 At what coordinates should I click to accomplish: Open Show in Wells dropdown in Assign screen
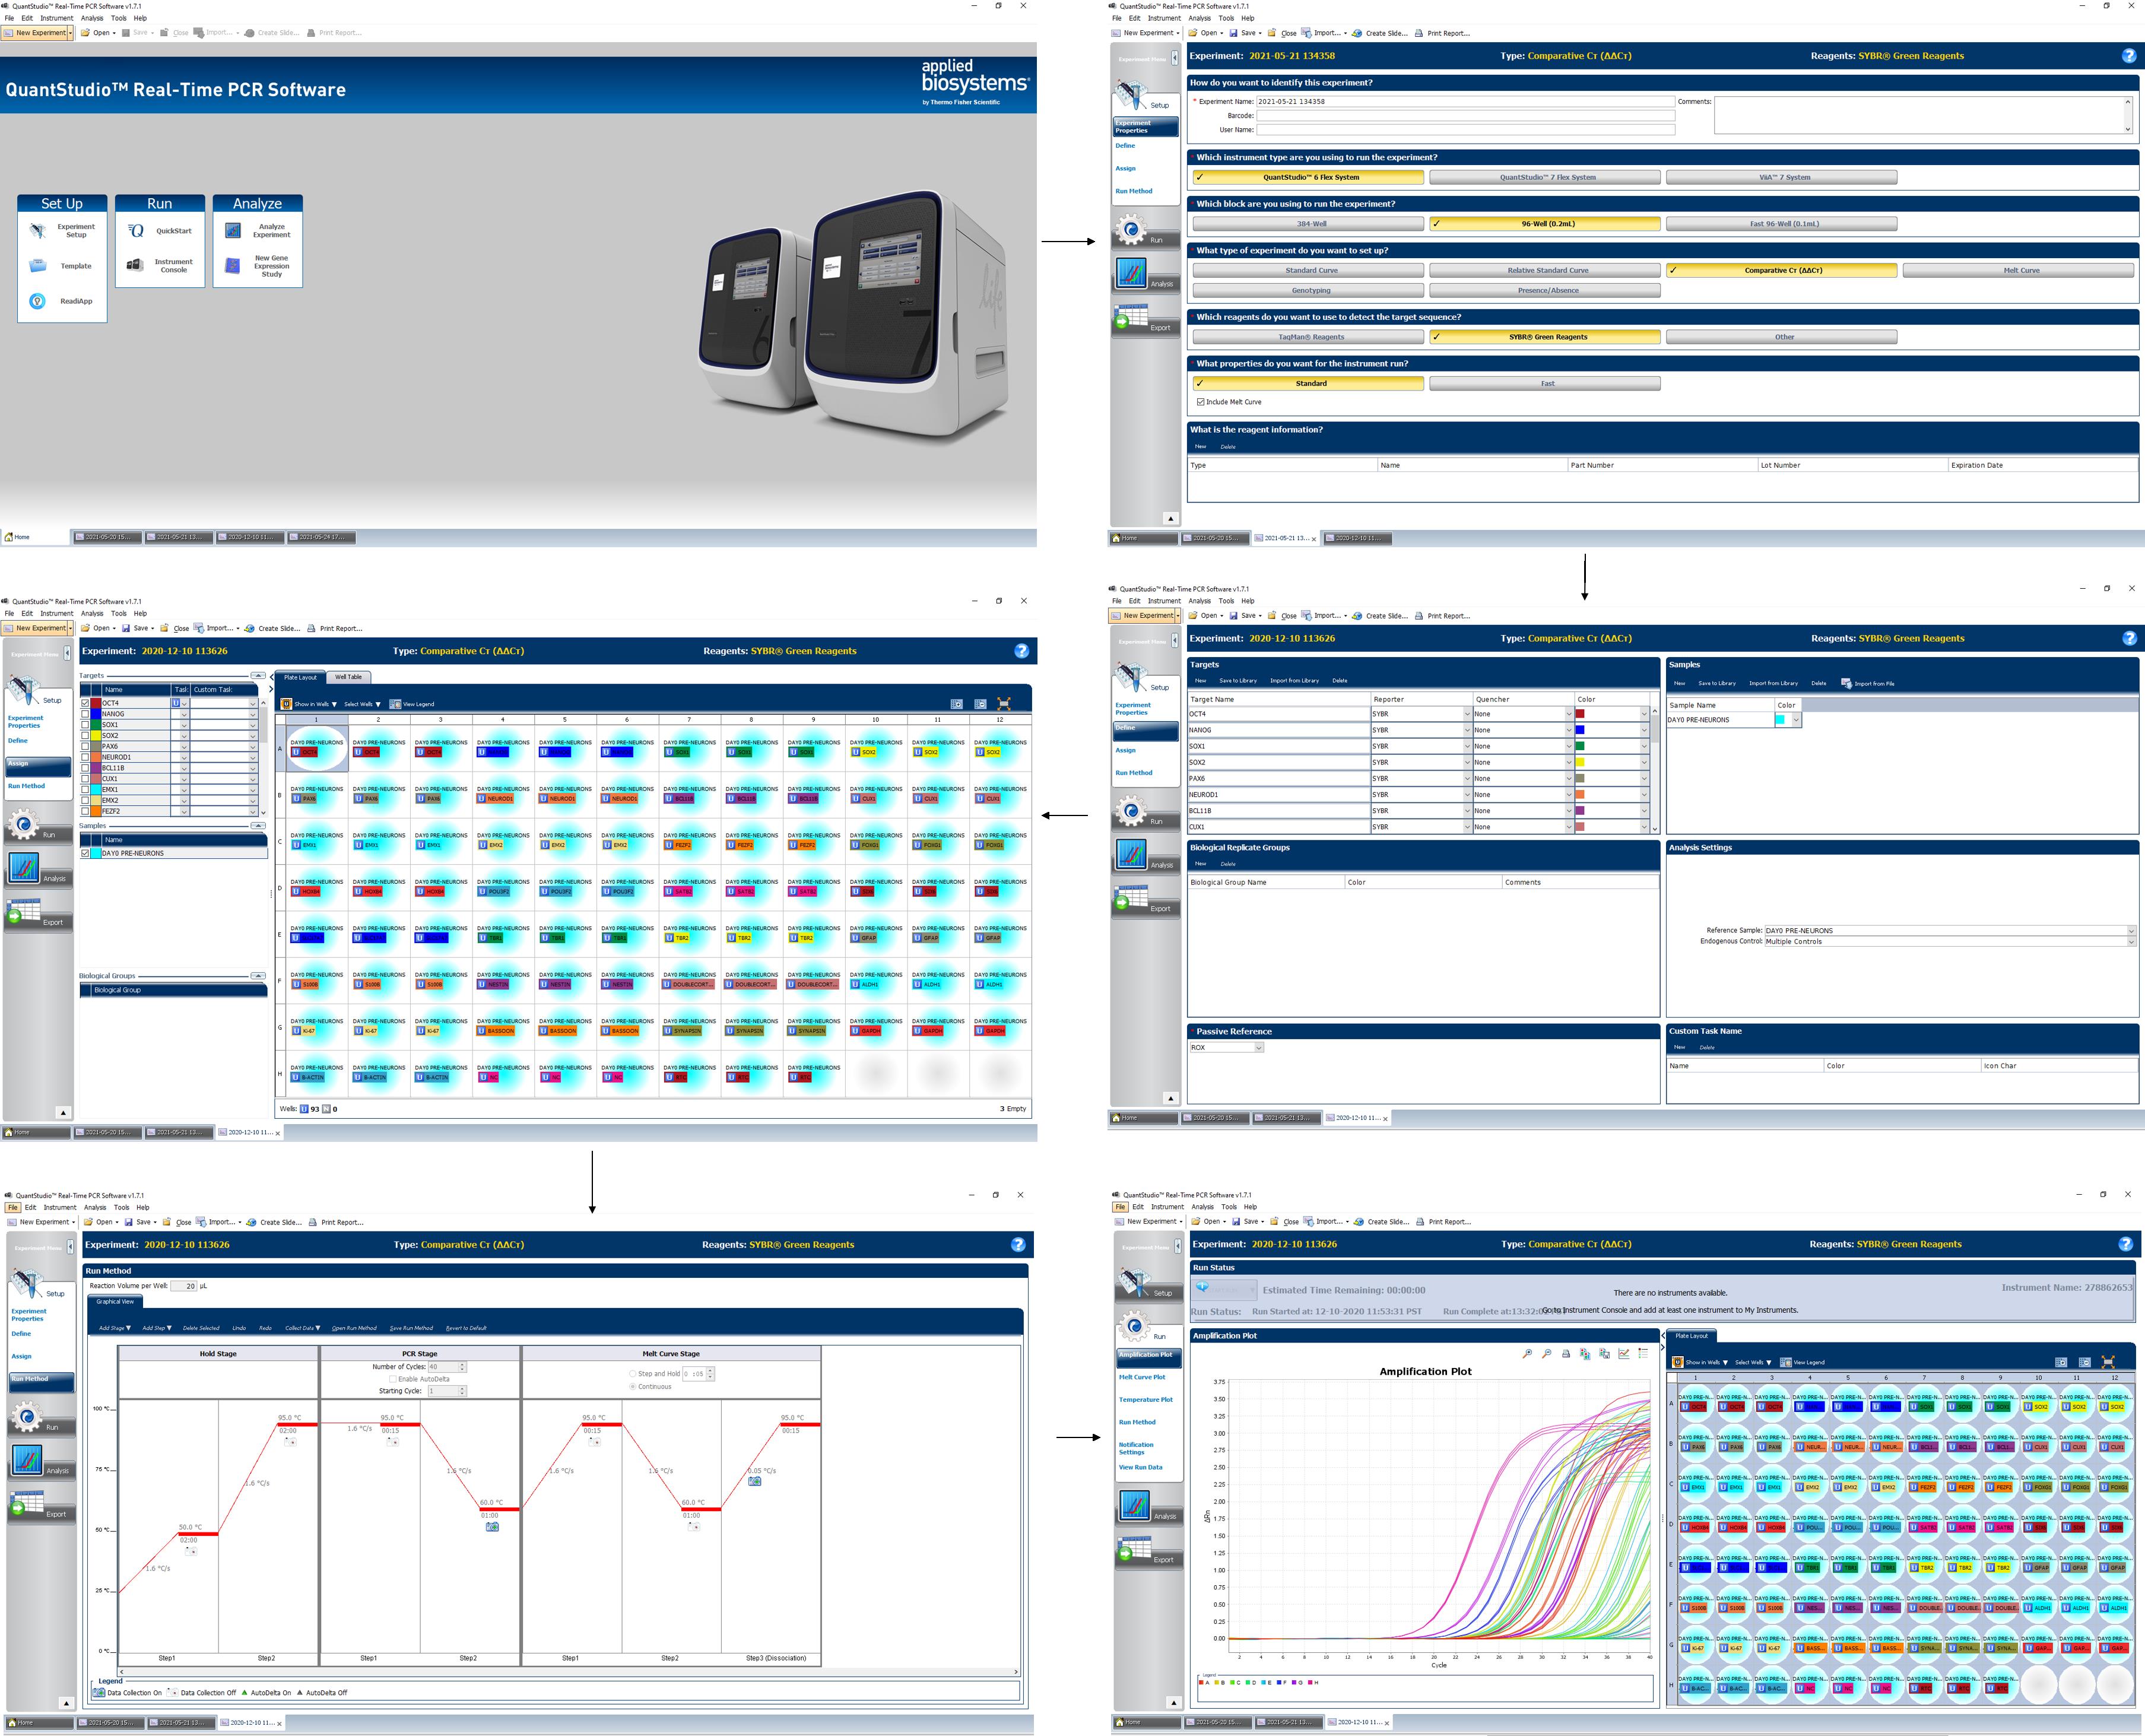point(309,704)
